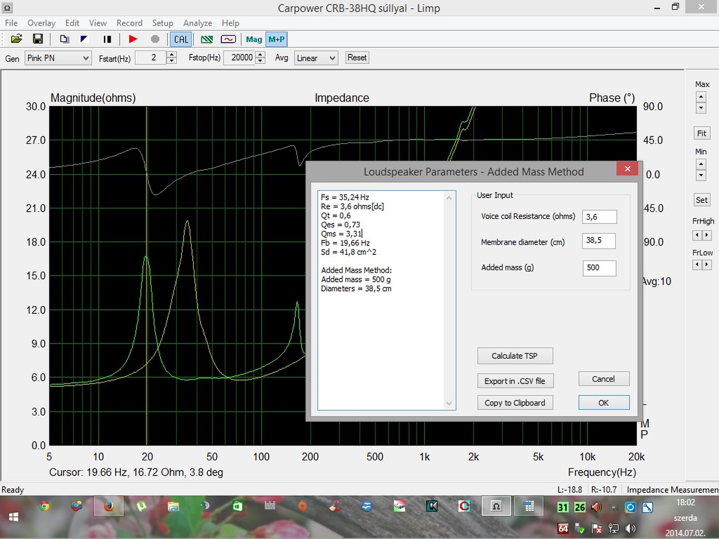719x539 pixels.
Task: Click the Set button
Action: tap(702, 200)
